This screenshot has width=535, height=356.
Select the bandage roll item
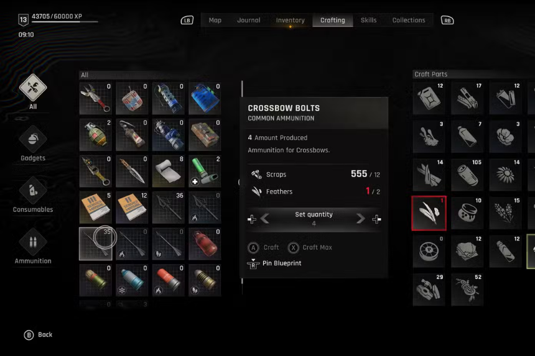(x=168, y=171)
